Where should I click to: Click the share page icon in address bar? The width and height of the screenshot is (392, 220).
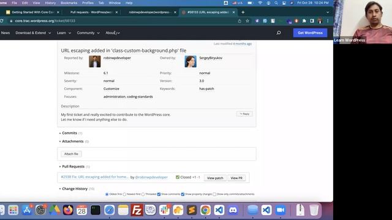[x=239, y=21]
